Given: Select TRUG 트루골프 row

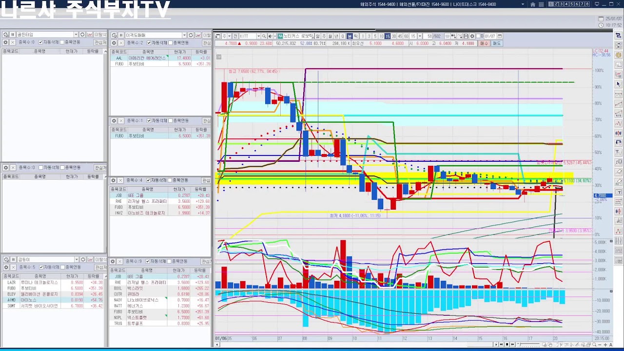Looking at the screenshot, I should click(x=160, y=323).
